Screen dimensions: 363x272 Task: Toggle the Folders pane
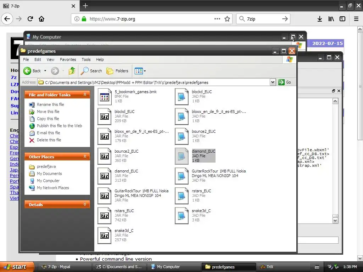pos(117,71)
